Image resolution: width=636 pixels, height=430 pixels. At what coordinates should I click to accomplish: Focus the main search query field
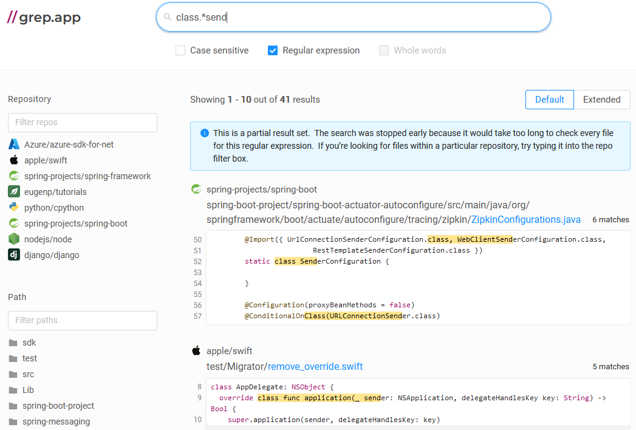point(354,17)
